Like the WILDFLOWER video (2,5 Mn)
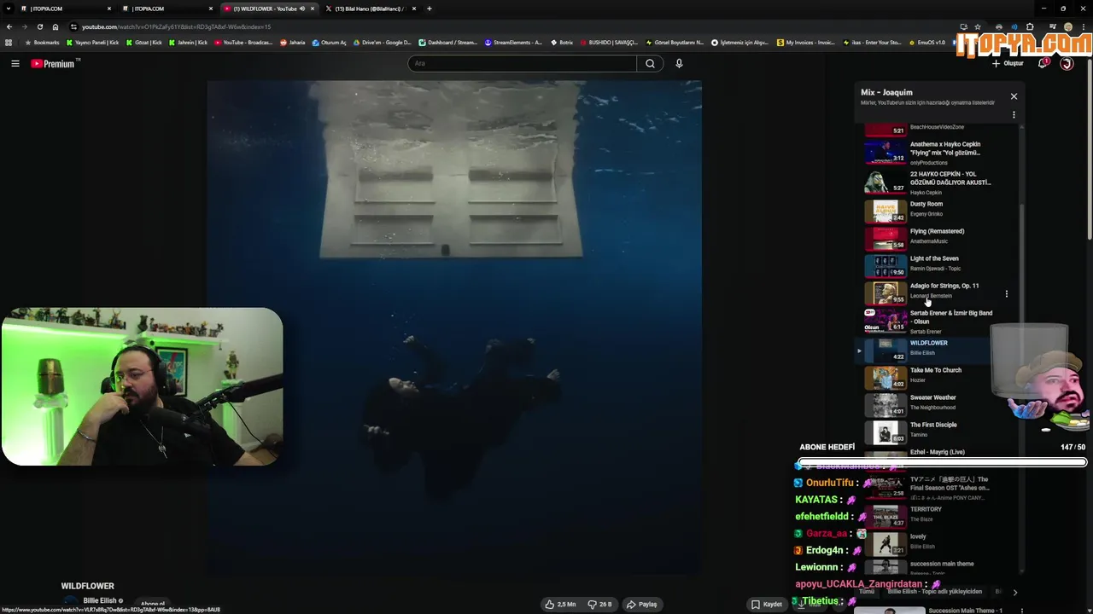 [x=560, y=604]
